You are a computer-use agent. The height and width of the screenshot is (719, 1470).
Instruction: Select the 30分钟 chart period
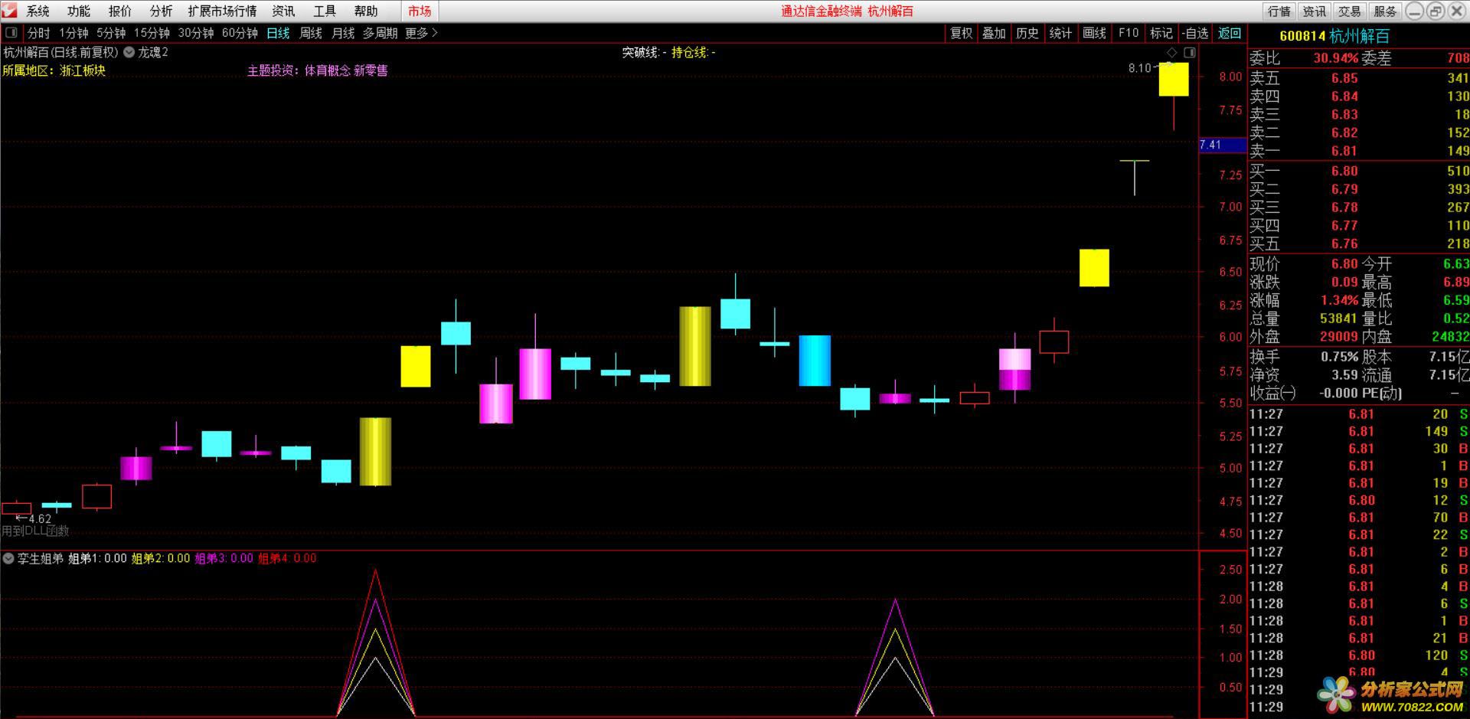[196, 33]
